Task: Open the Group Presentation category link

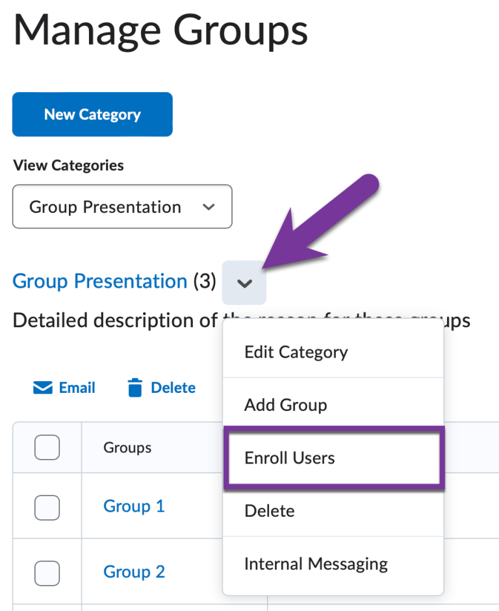Action: click(x=99, y=281)
